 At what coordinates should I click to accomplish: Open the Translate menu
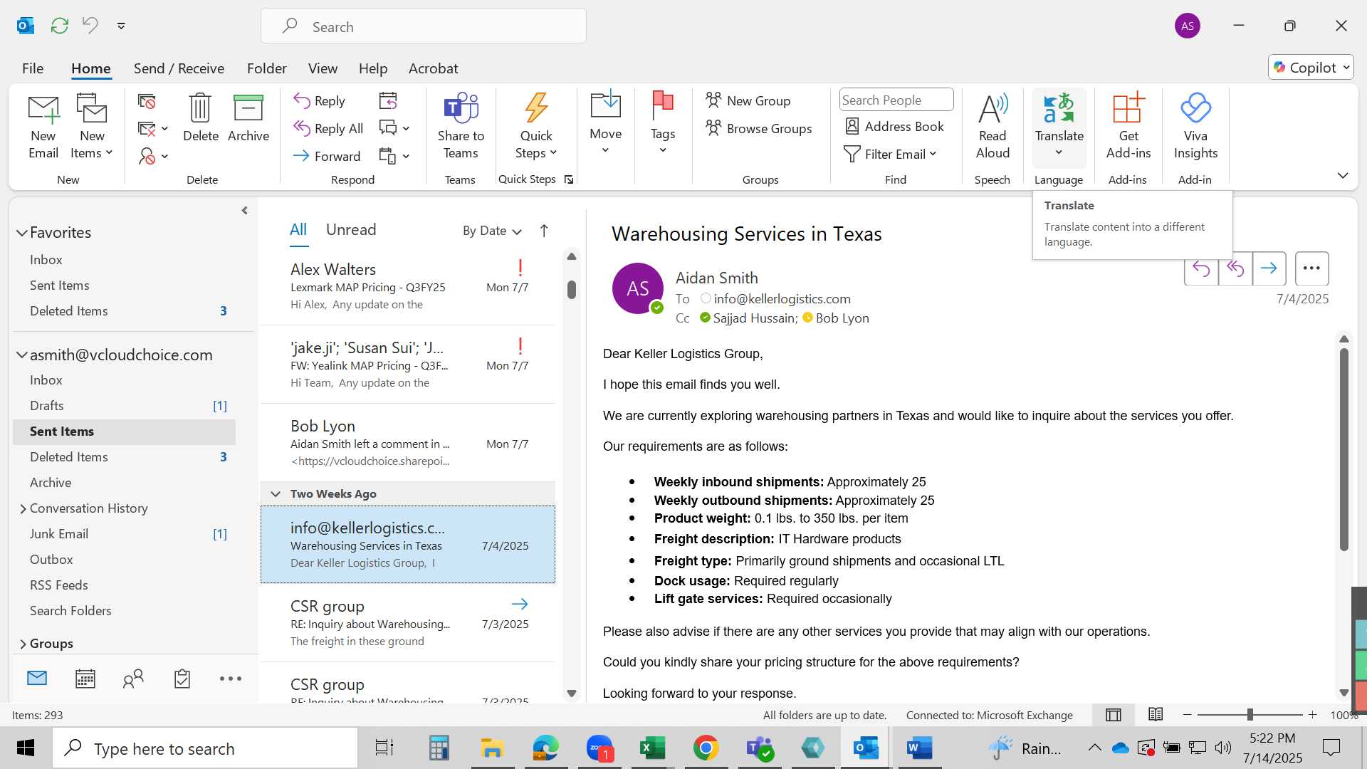pyautogui.click(x=1059, y=127)
